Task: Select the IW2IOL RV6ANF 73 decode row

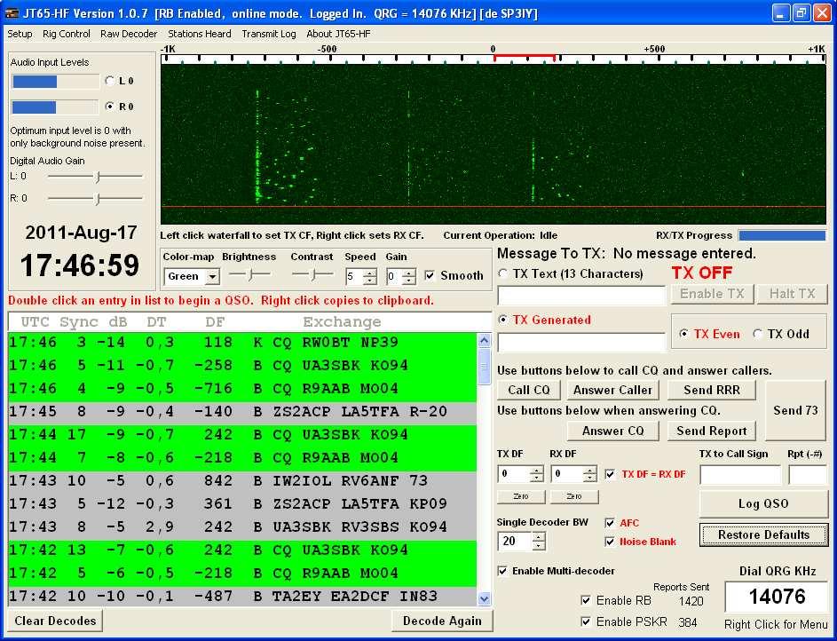Action: pyautogui.click(x=242, y=481)
